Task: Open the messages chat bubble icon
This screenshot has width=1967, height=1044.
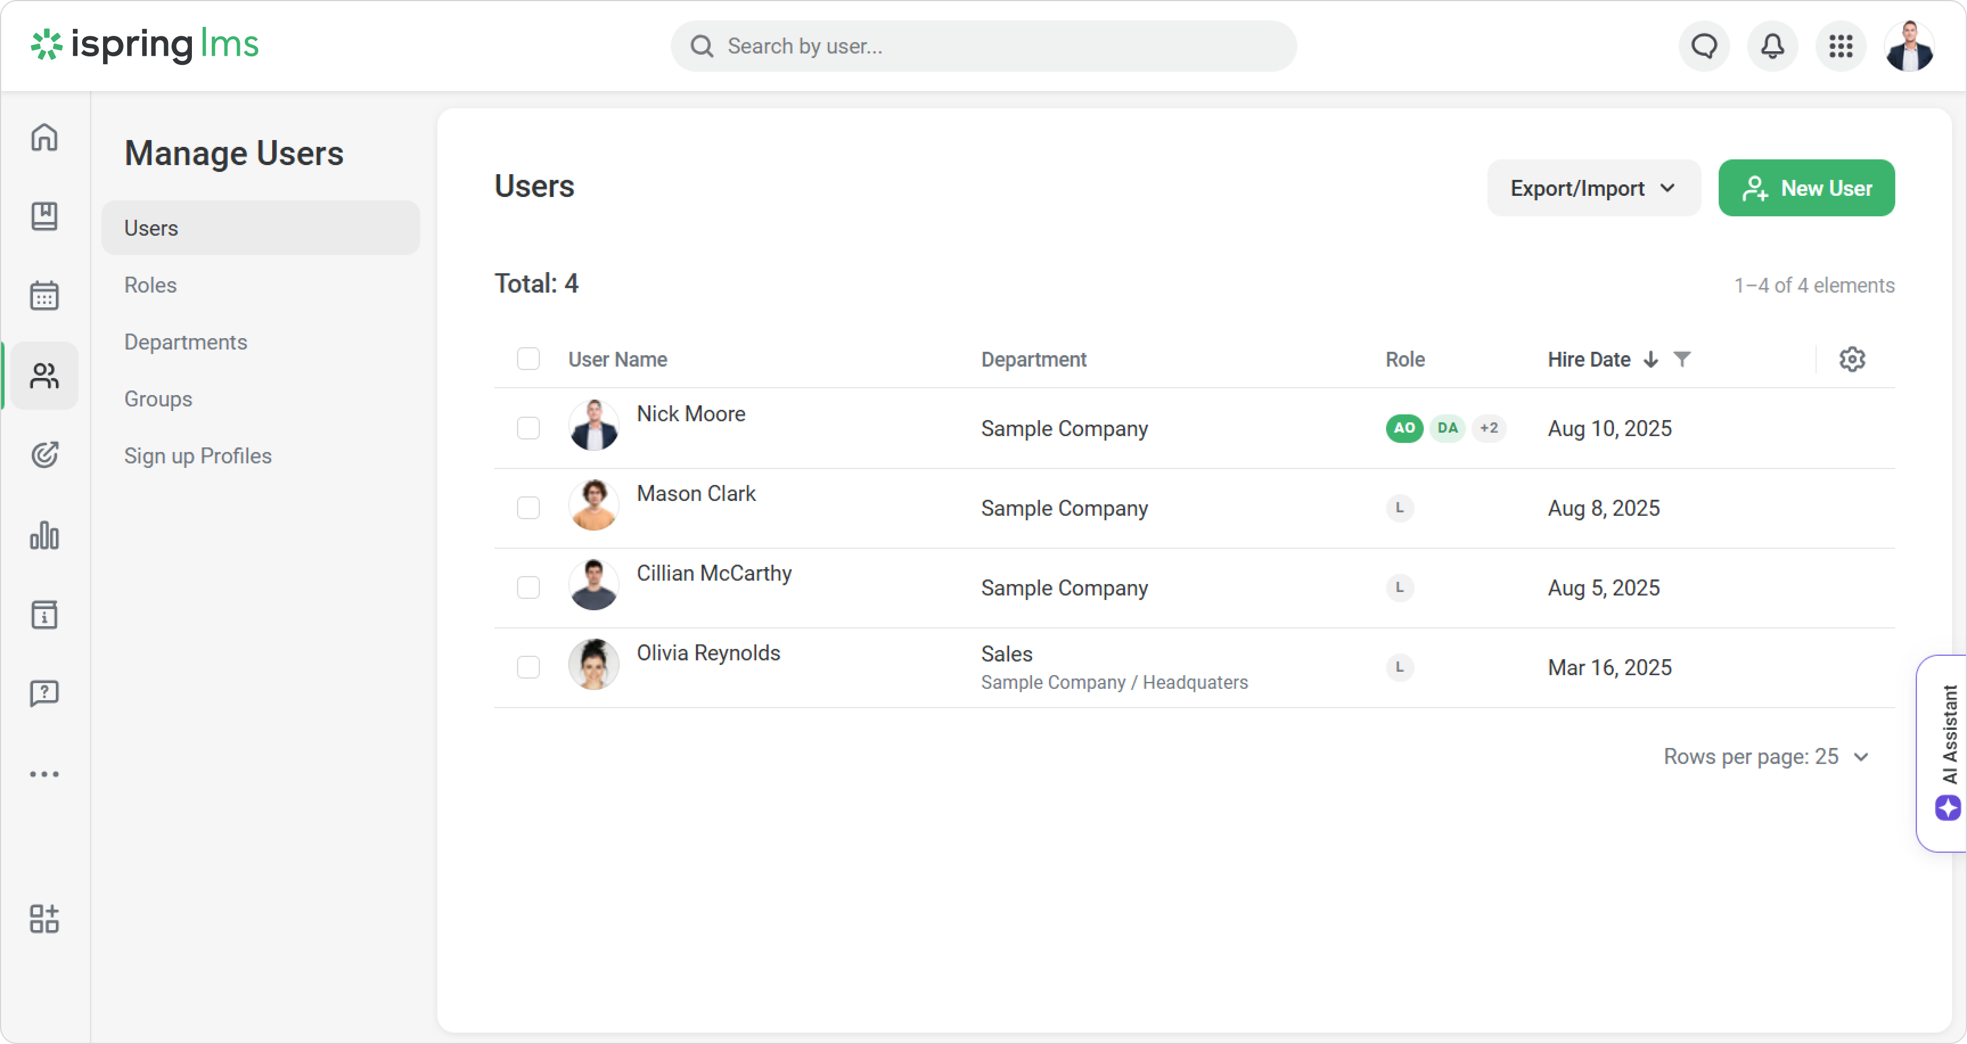Action: click(1704, 47)
